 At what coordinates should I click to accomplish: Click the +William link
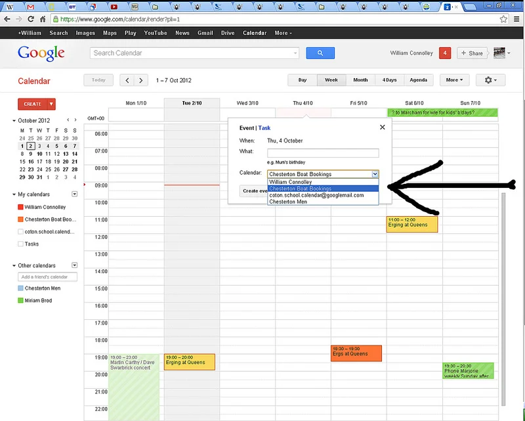(x=30, y=33)
